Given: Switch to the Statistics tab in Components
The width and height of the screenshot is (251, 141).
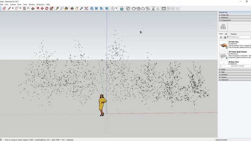Looking at the screenshot, I should (x=233, y=34).
